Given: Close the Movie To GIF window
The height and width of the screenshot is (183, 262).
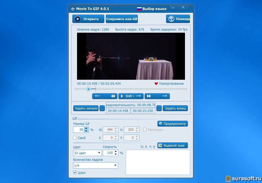Looking at the screenshot, I should click(x=183, y=8).
